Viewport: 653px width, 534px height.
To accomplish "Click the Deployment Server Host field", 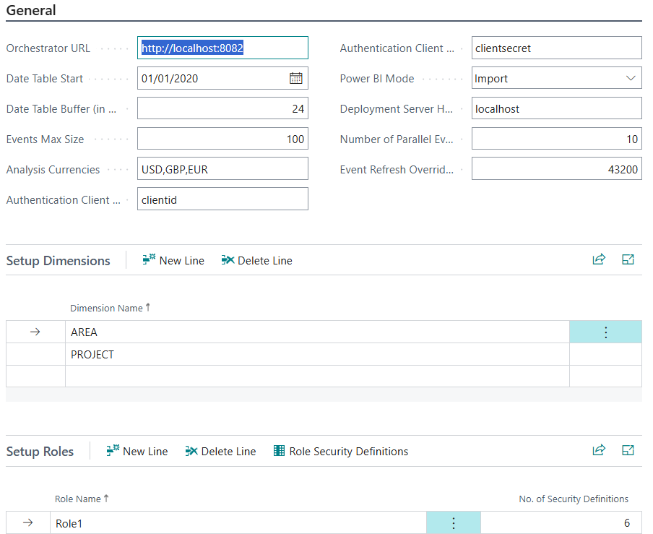I will pos(556,108).
